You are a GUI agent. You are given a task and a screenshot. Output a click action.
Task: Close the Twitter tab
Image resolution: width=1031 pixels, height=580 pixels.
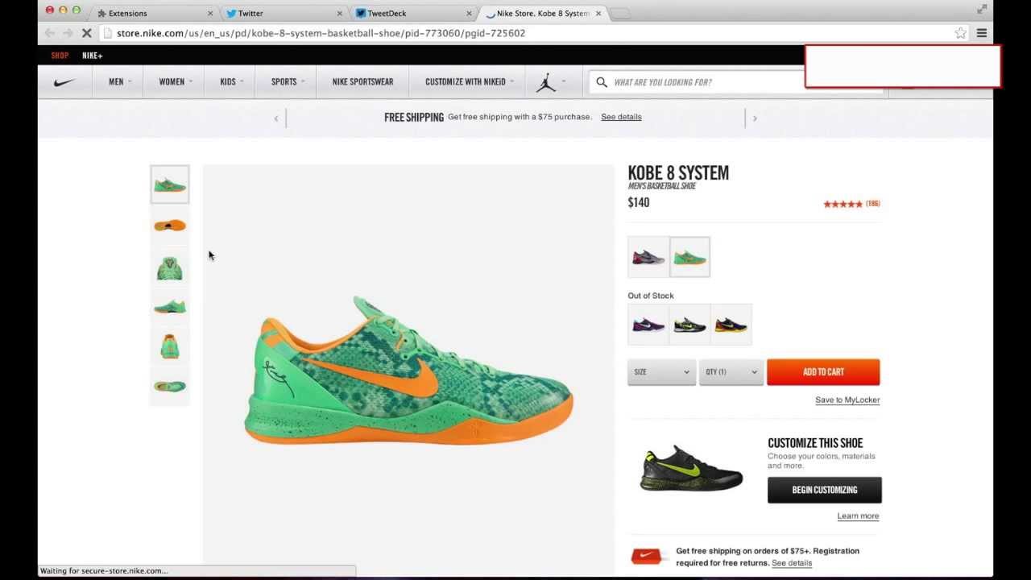click(x=339, y=14)
